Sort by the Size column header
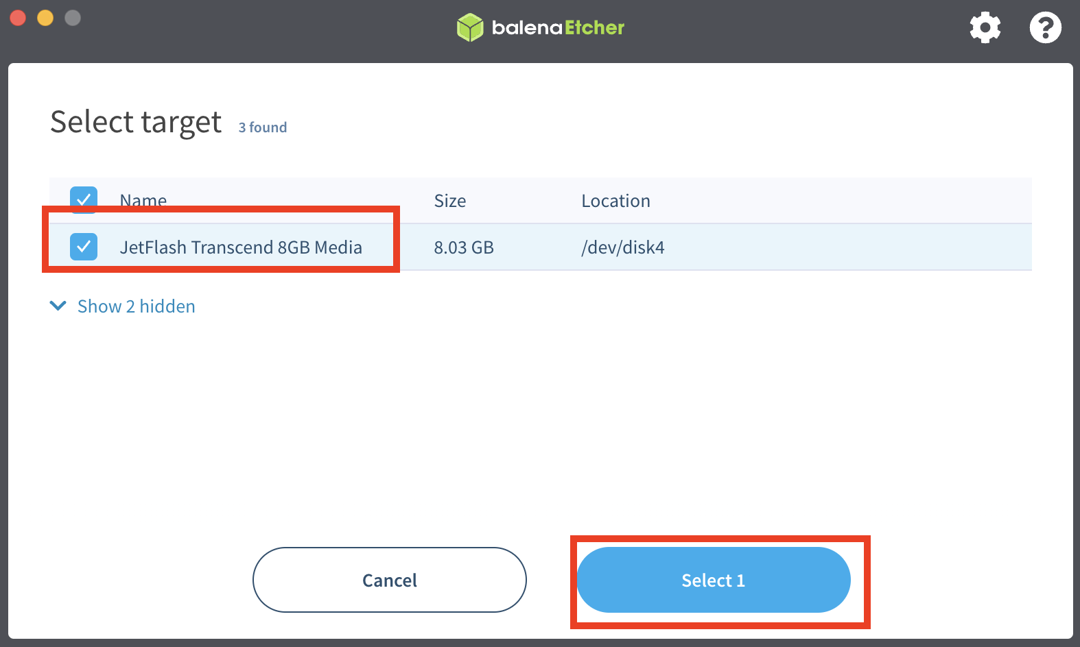 (x=450, y=201)
